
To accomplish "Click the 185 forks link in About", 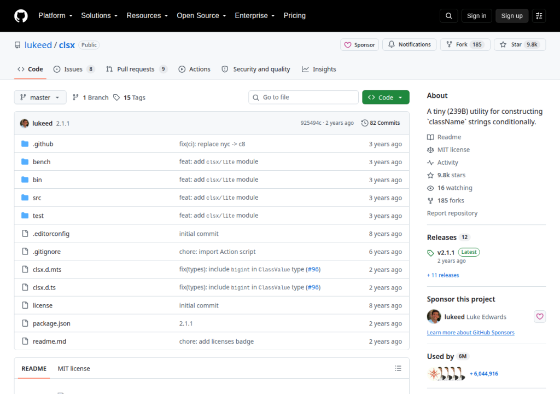I will tap(451, 201).
